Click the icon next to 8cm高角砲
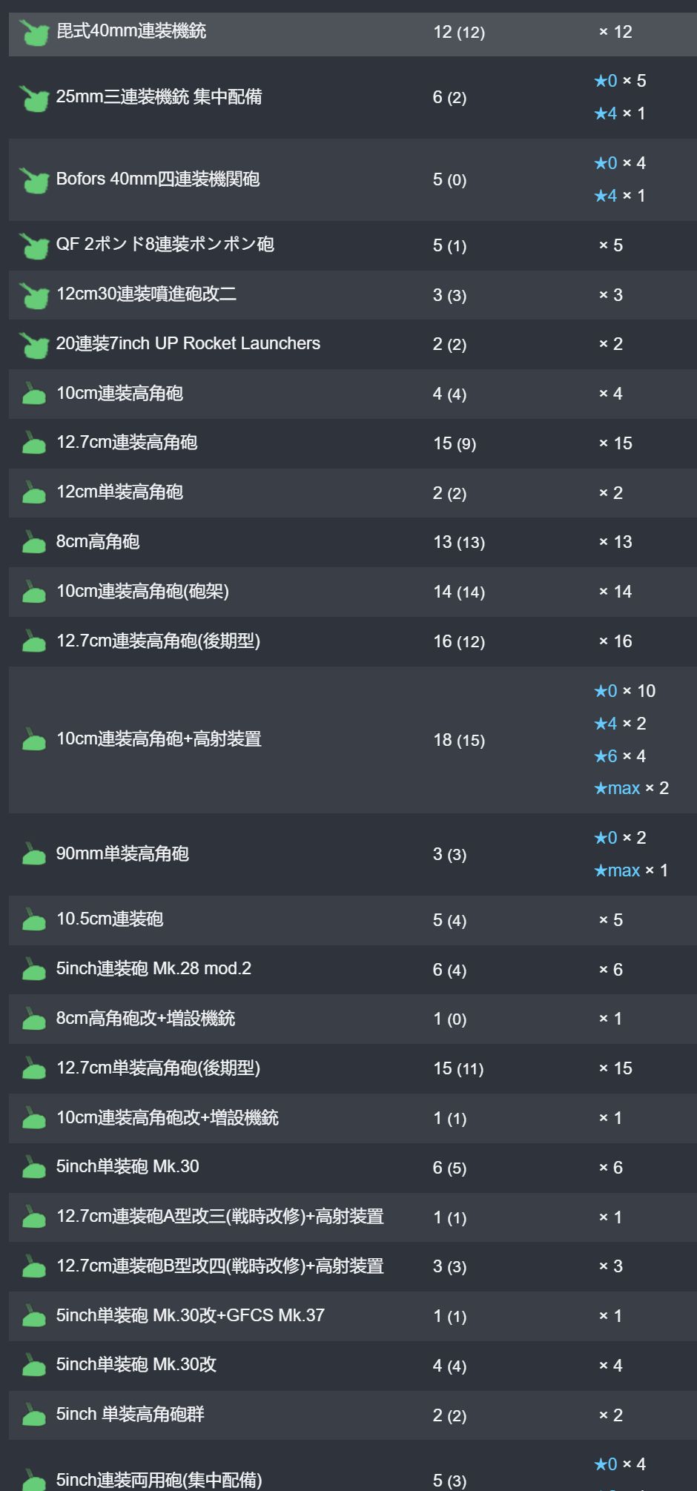The image size is (697, 1491). pyautogui.click(x=33, y=542)
